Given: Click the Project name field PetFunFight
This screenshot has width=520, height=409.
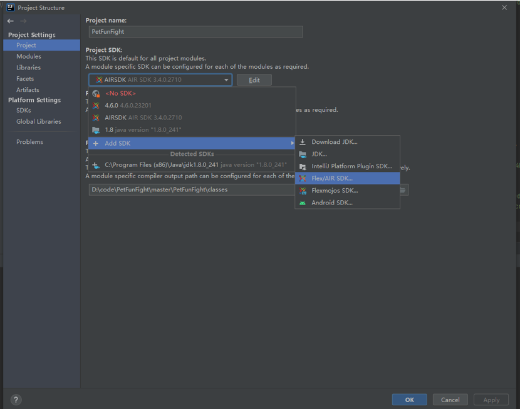Looking at the screenshot, I should pyautogui.click(x=195, y=32).
